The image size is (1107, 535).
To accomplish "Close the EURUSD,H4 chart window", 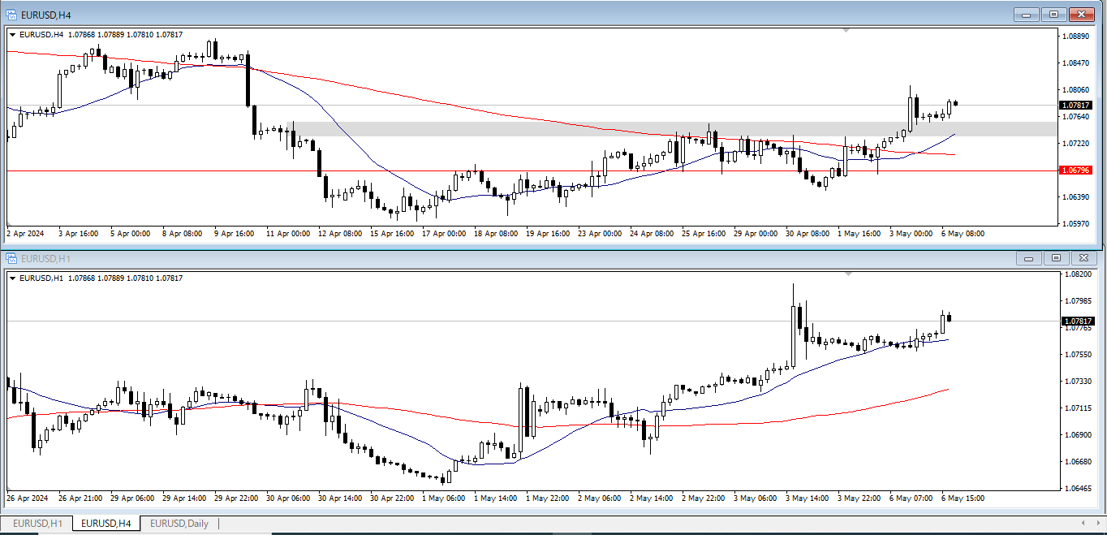I will point(1081,14).
